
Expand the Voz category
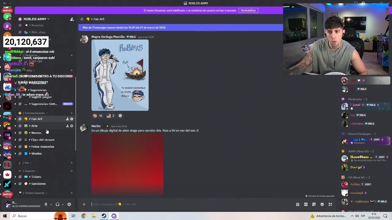coord(25,163)
